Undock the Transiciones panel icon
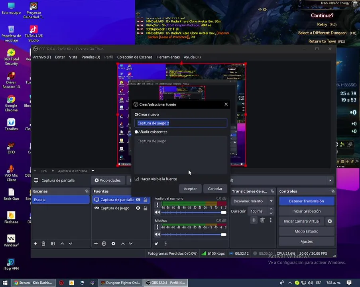360x287 pixels. tap(272, 191)
